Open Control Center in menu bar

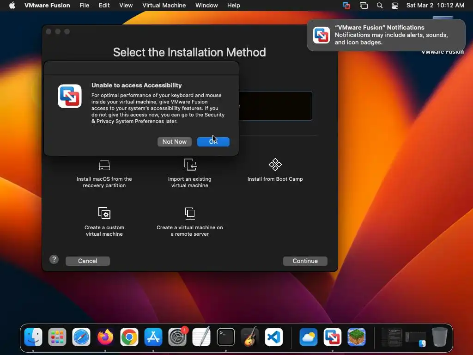[394, 6]
